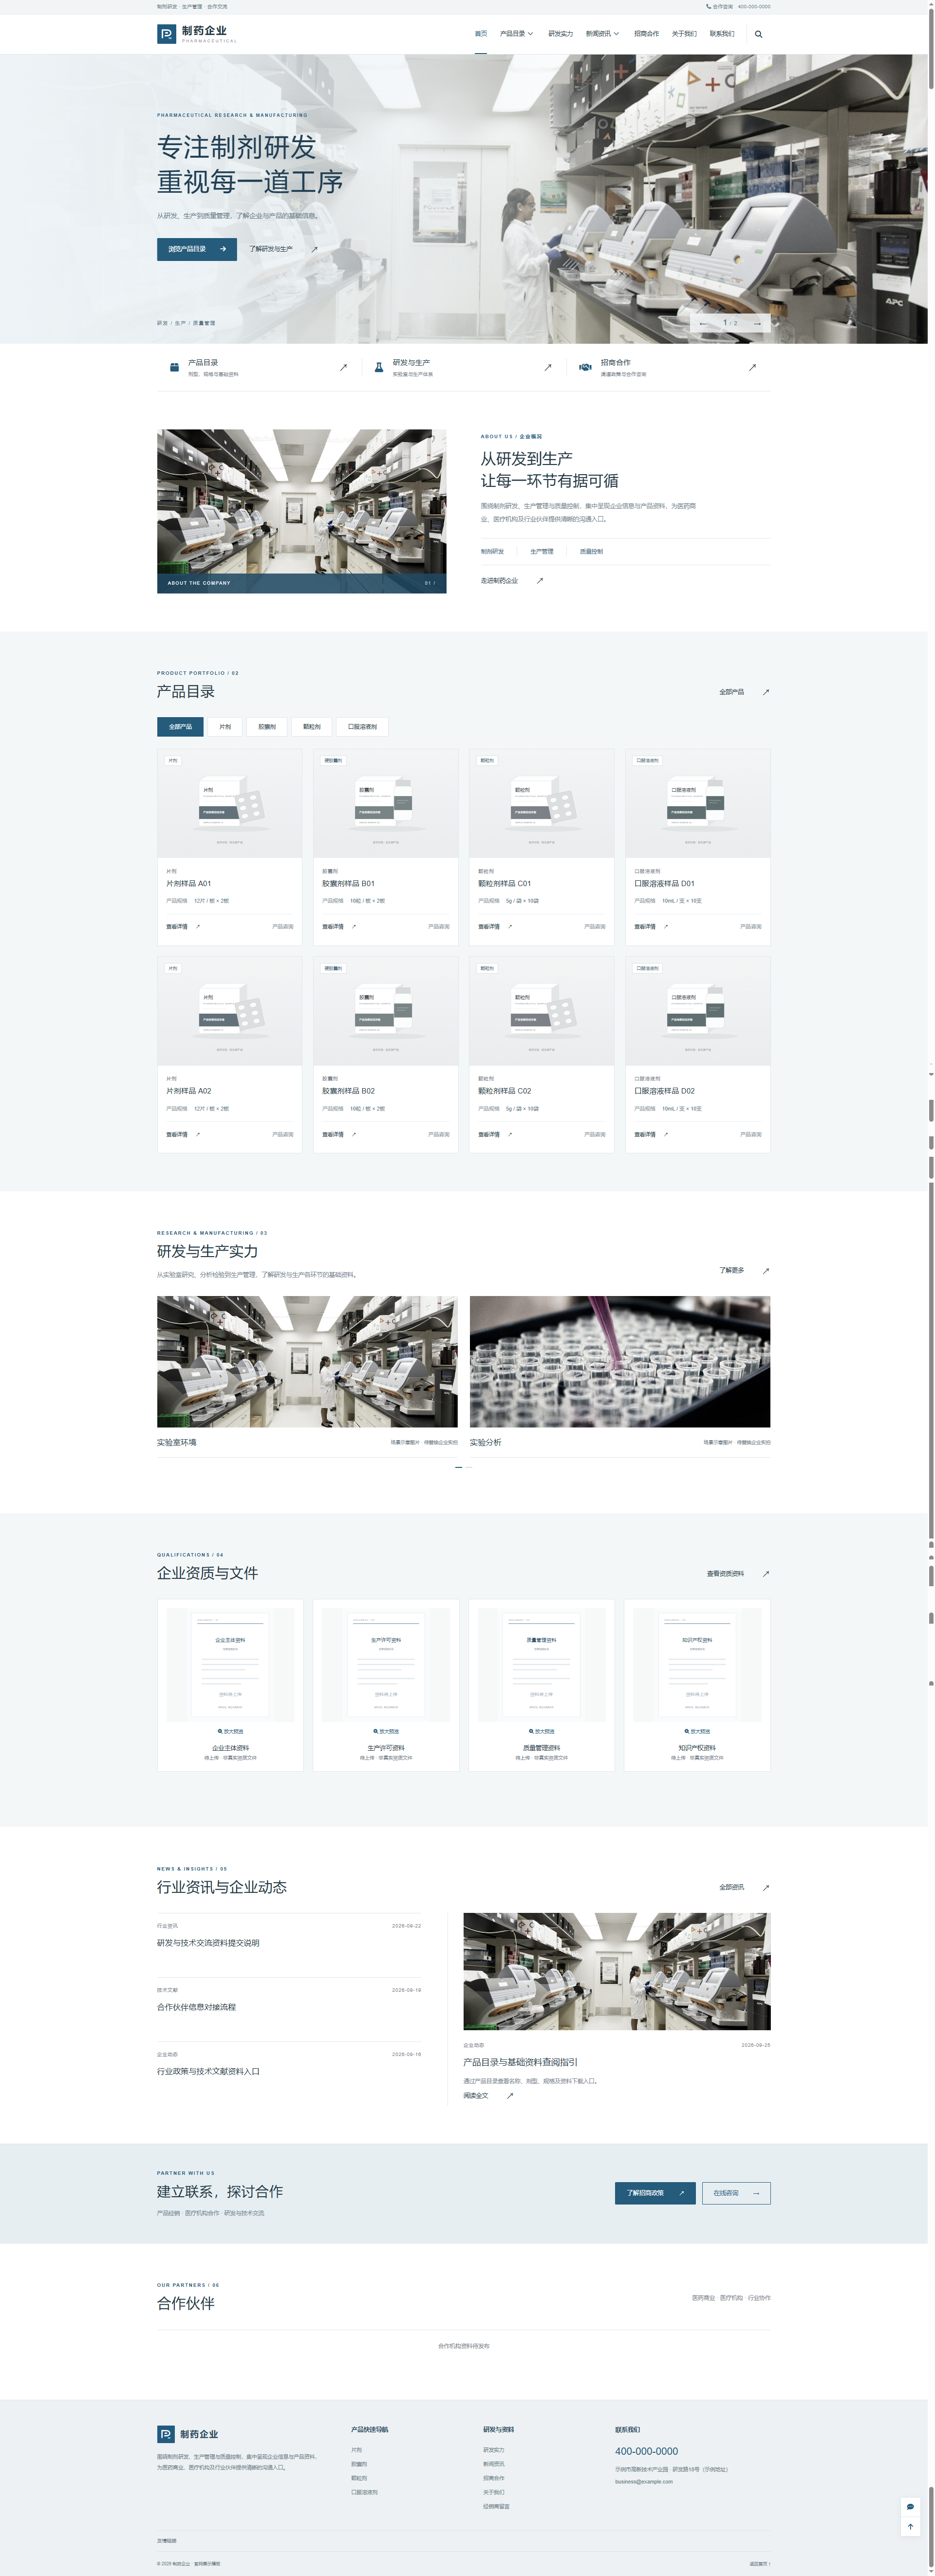The image size is (935, 2576).
Task: Select the 全部产品 filter tab
Action: [x=180, y=727]
